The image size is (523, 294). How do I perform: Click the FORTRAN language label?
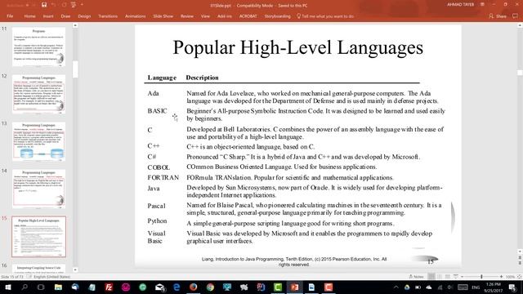[x=163, y=178]
